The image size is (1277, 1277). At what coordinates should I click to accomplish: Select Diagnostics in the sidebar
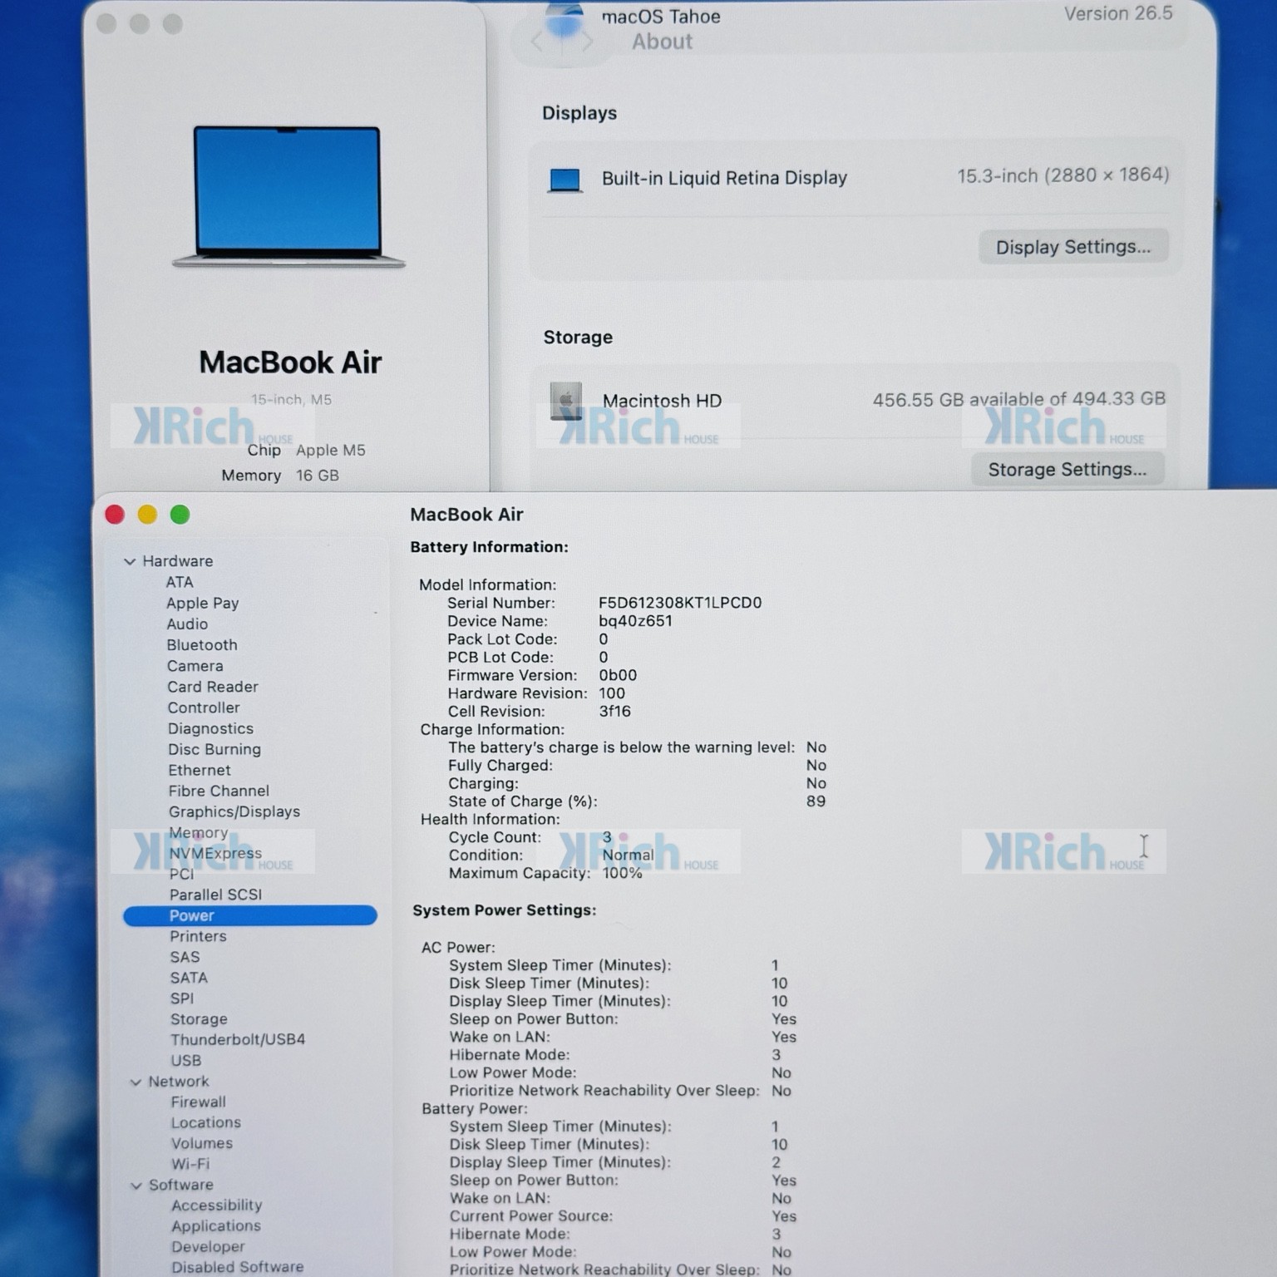pyautogui.click(x=210, y=729)
